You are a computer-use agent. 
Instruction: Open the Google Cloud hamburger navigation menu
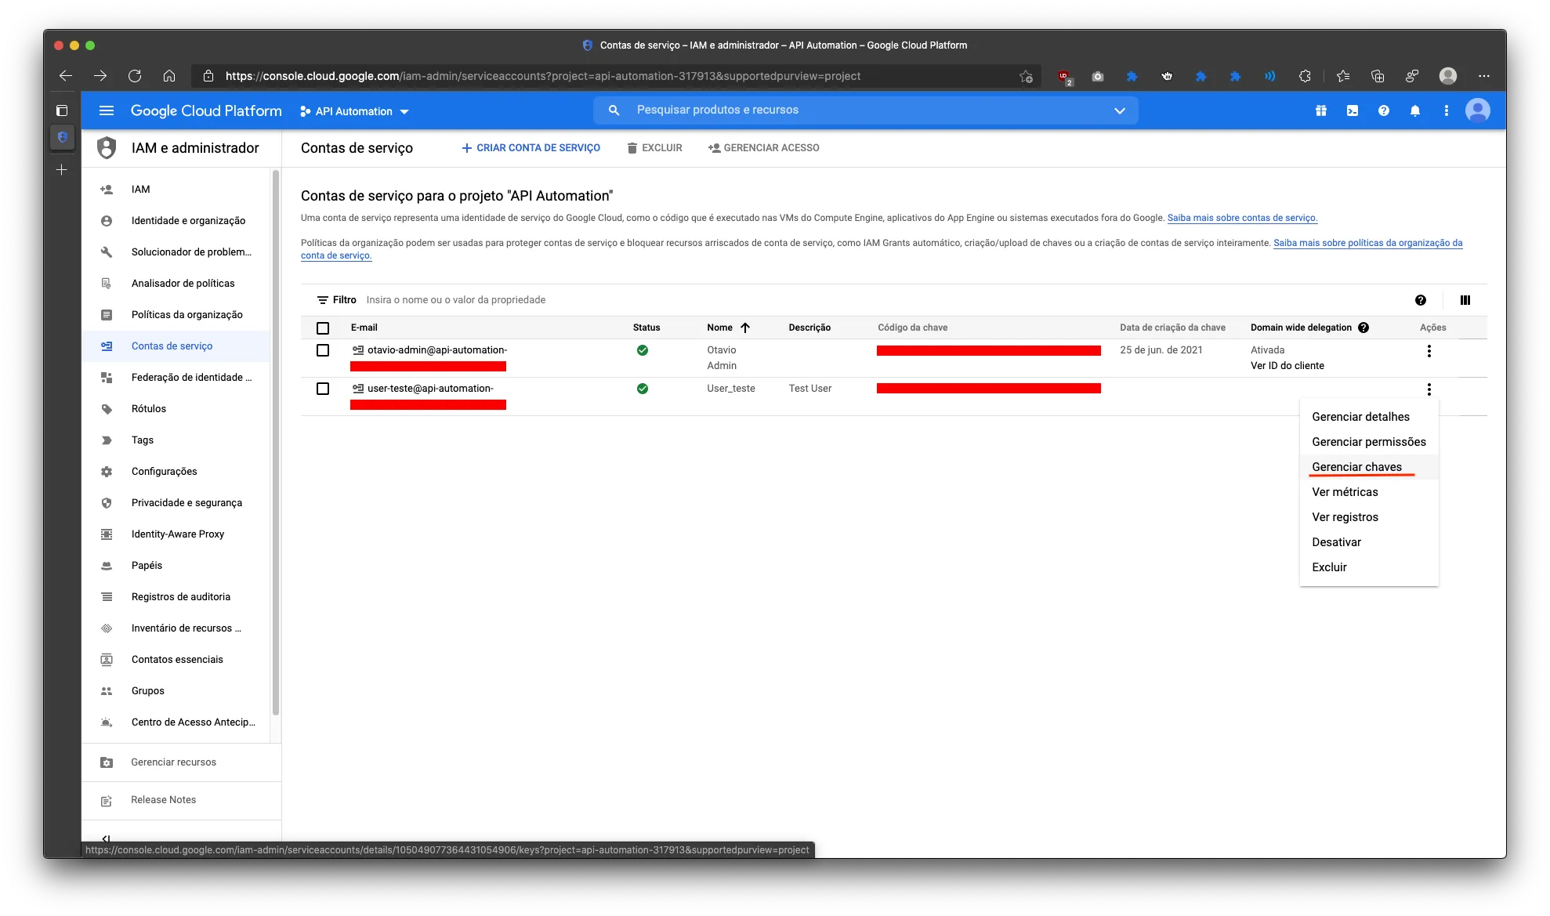(107, 110)
